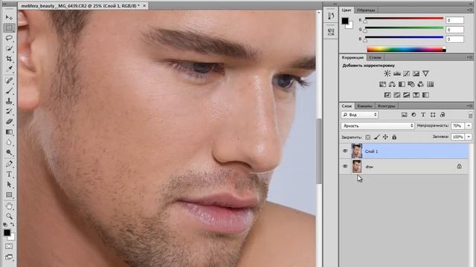This screenshot has height=267, width=476.
Task: Select the Rectangle shape tool
Action: (9, 195)
